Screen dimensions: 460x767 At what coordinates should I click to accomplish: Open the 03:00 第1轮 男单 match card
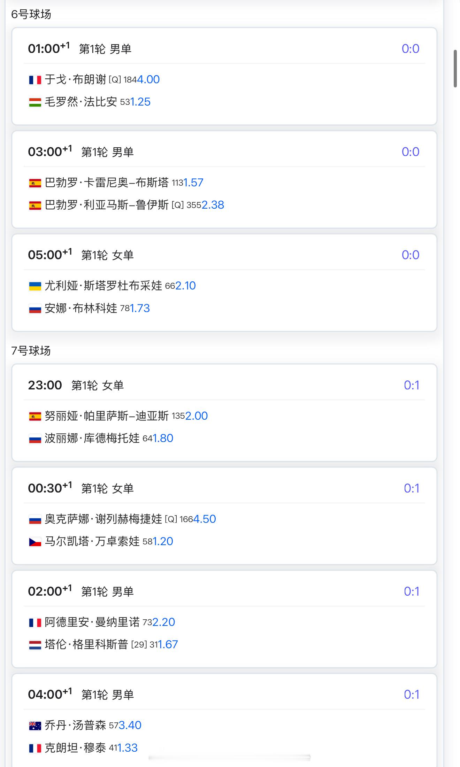pos(224,180)
